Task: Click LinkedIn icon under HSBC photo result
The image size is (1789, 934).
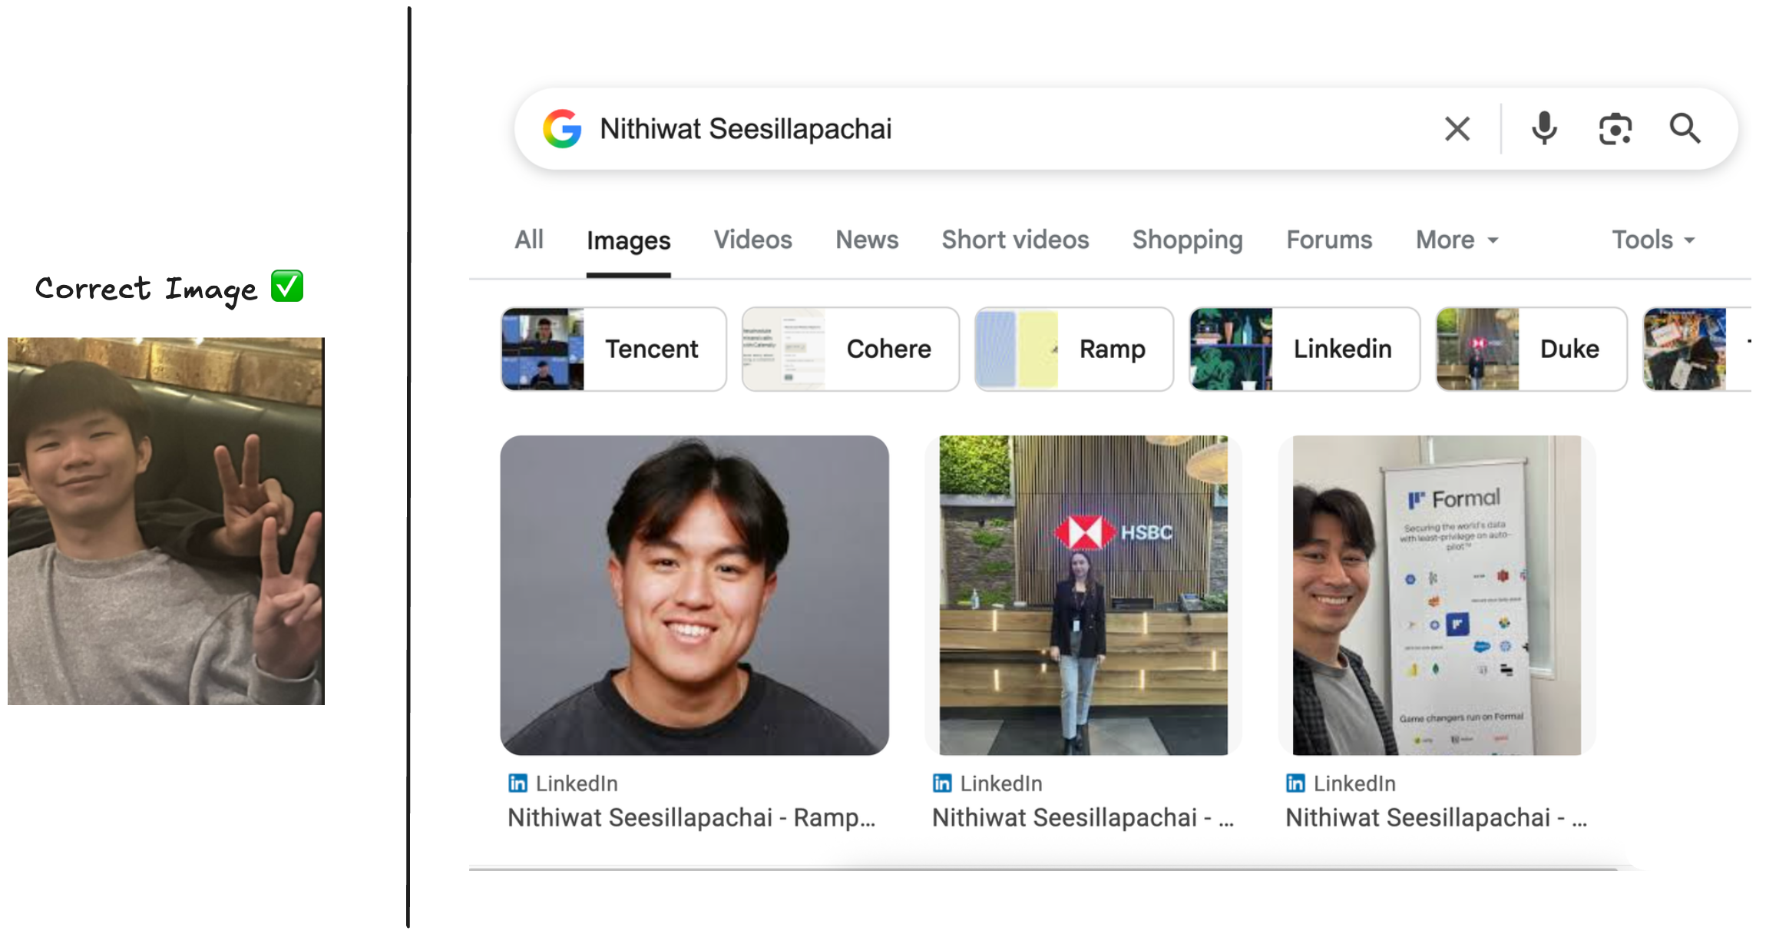Action: pyautogui.click(x=942, y=783)
